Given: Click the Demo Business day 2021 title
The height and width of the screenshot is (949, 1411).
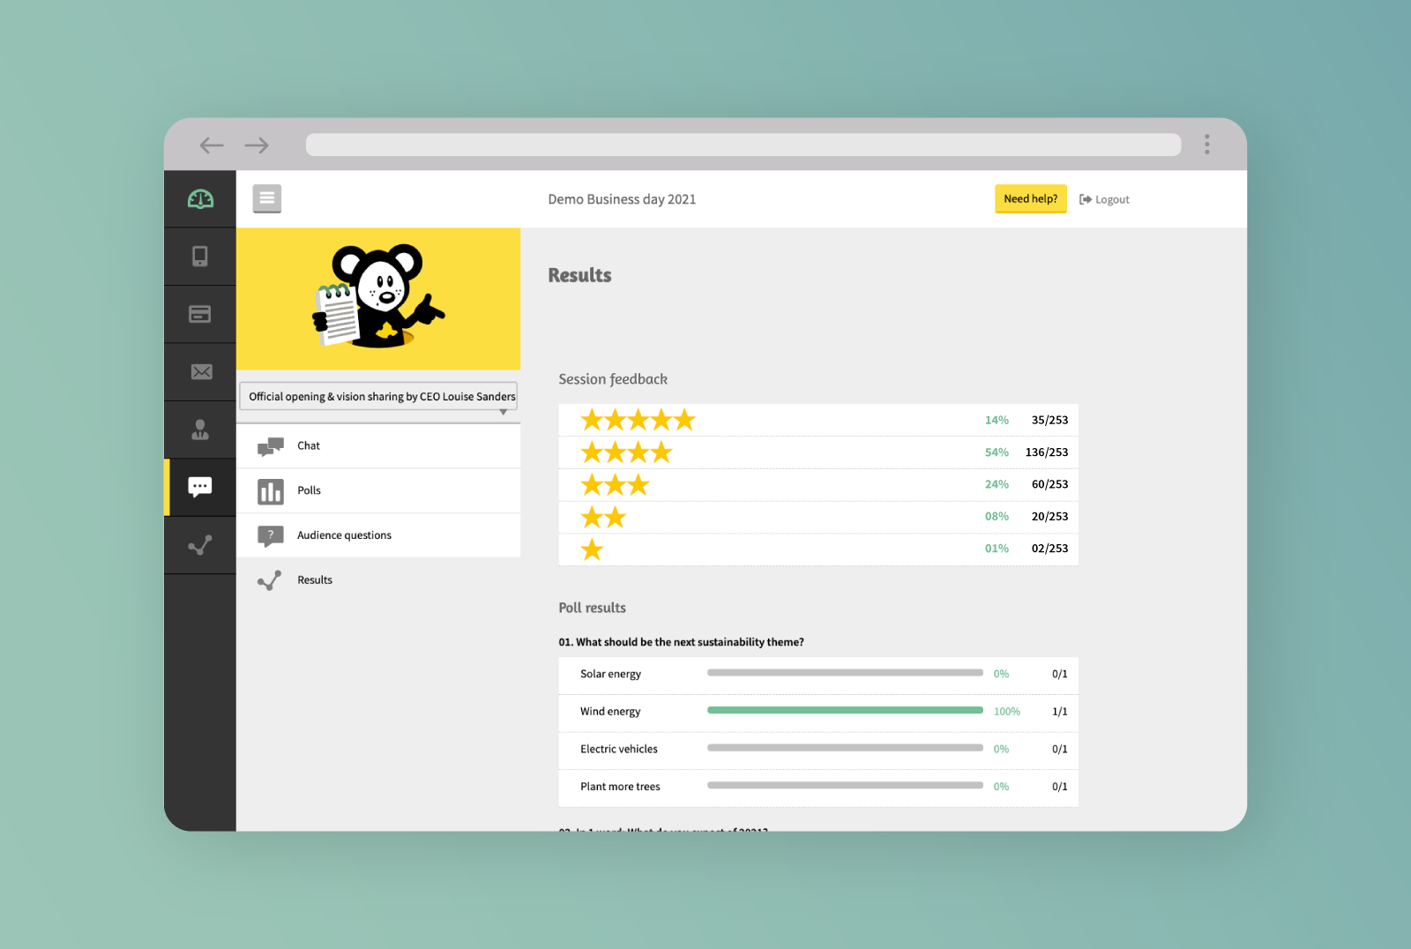Looking at the screenshot, I should [622, 199].
